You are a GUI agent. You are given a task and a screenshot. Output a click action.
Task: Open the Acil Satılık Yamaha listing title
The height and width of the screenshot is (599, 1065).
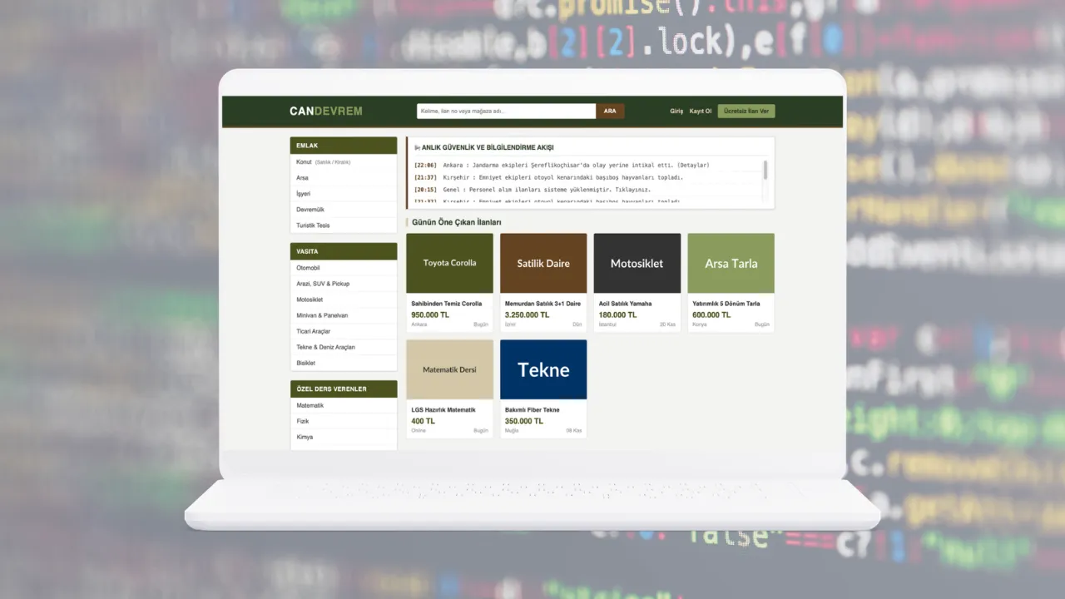(625, 304)
